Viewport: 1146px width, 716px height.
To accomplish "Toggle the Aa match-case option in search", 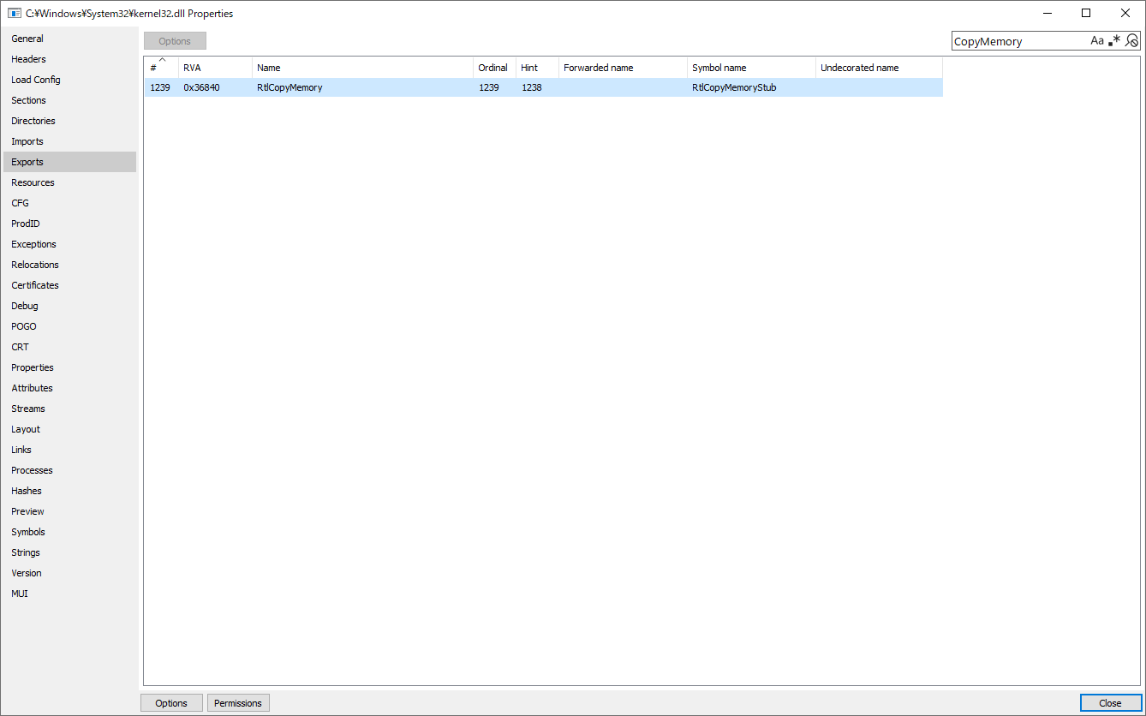I will (x=1096, y=40).
